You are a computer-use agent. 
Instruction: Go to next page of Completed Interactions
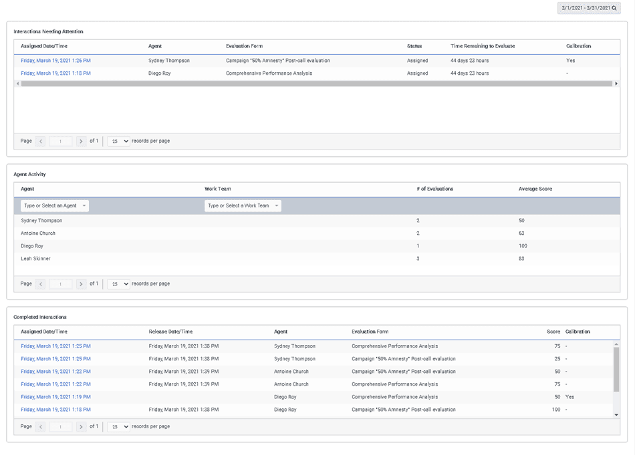pos(81,426)
